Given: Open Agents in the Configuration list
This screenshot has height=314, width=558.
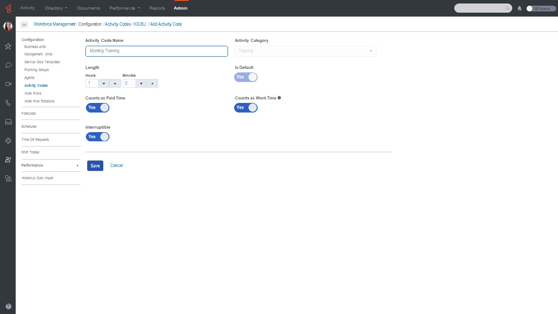Looking at the screenshot, I should [x=29, y=78].
